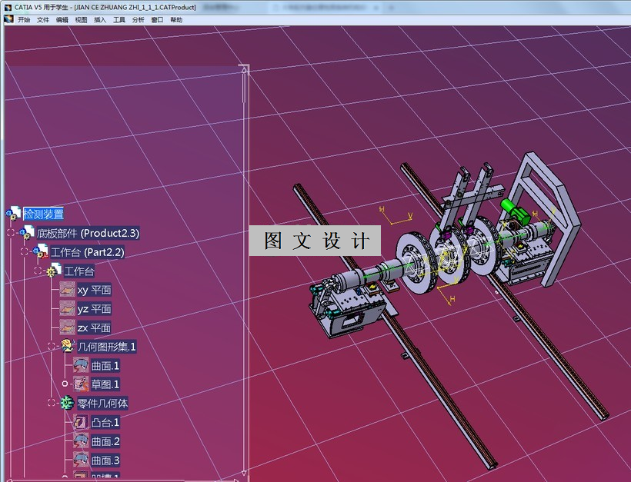Select the zx 平面 label
This screenshot has height=482, width=631.
pos(94,327)
